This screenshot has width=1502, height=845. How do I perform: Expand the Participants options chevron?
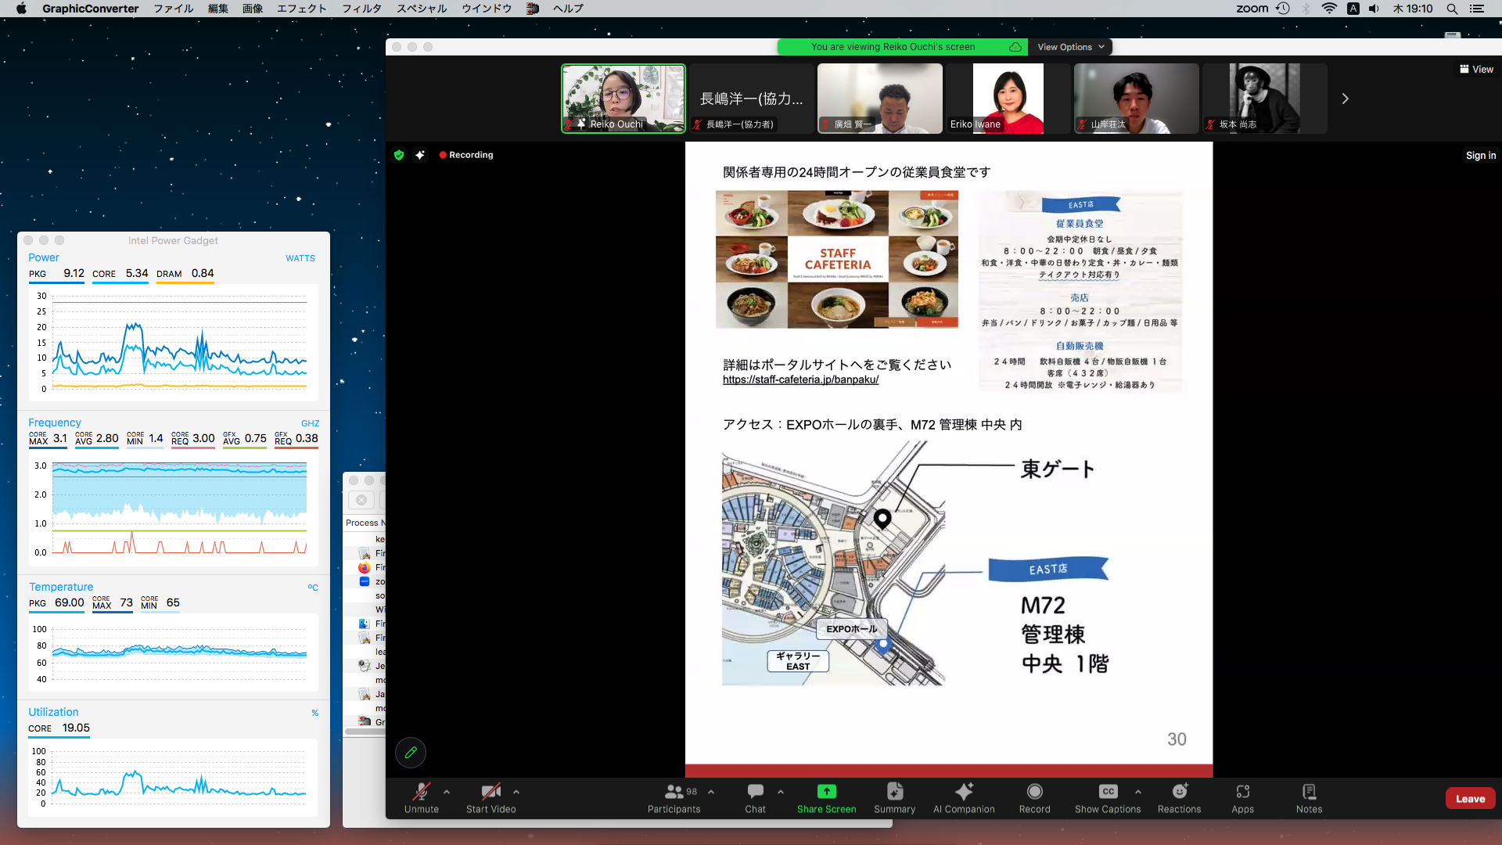click(x=711, y=792)
